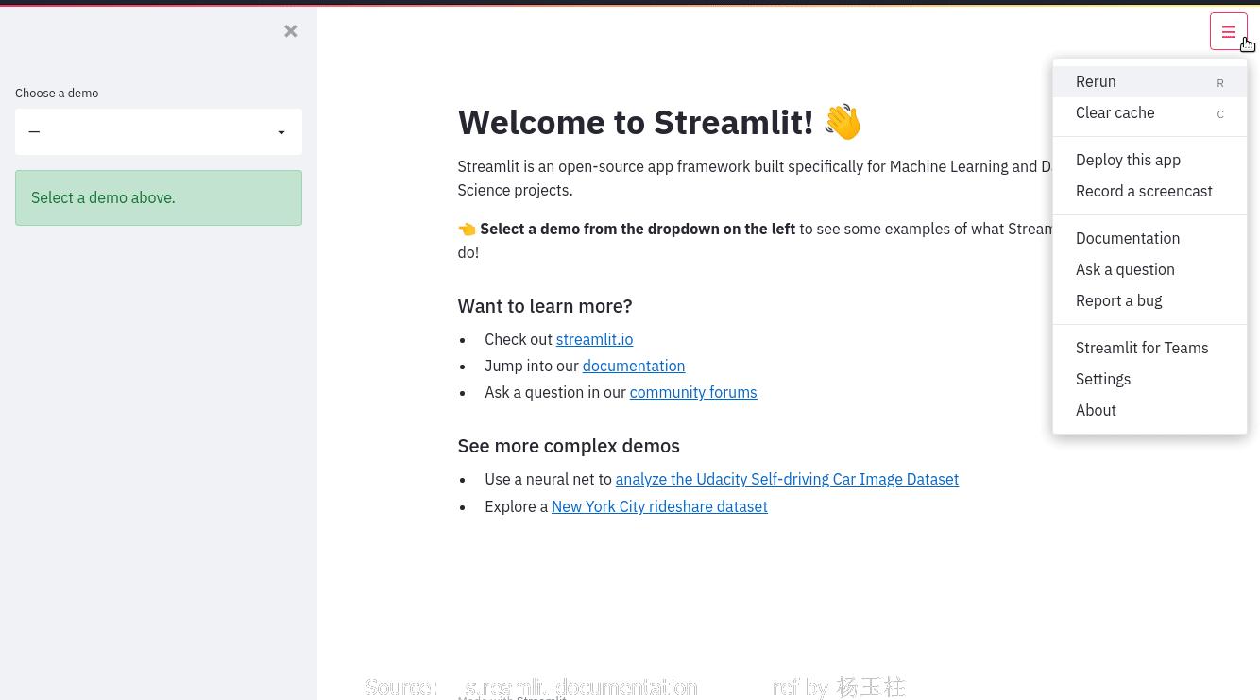
Task: Click the documentation hyperlink
Action: 633,366
